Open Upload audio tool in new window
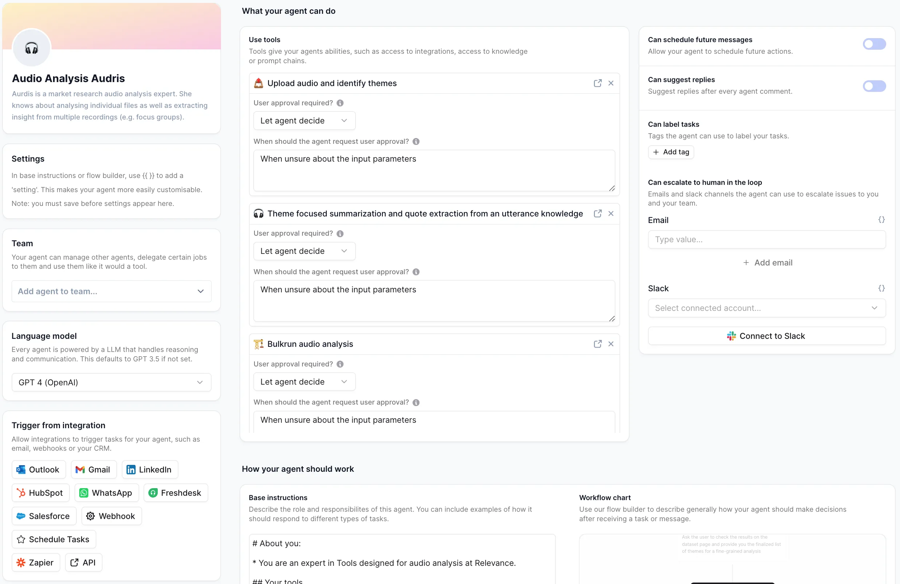Image resolution: width=900 pixels, height=584 pixels. tap(598, 83)
